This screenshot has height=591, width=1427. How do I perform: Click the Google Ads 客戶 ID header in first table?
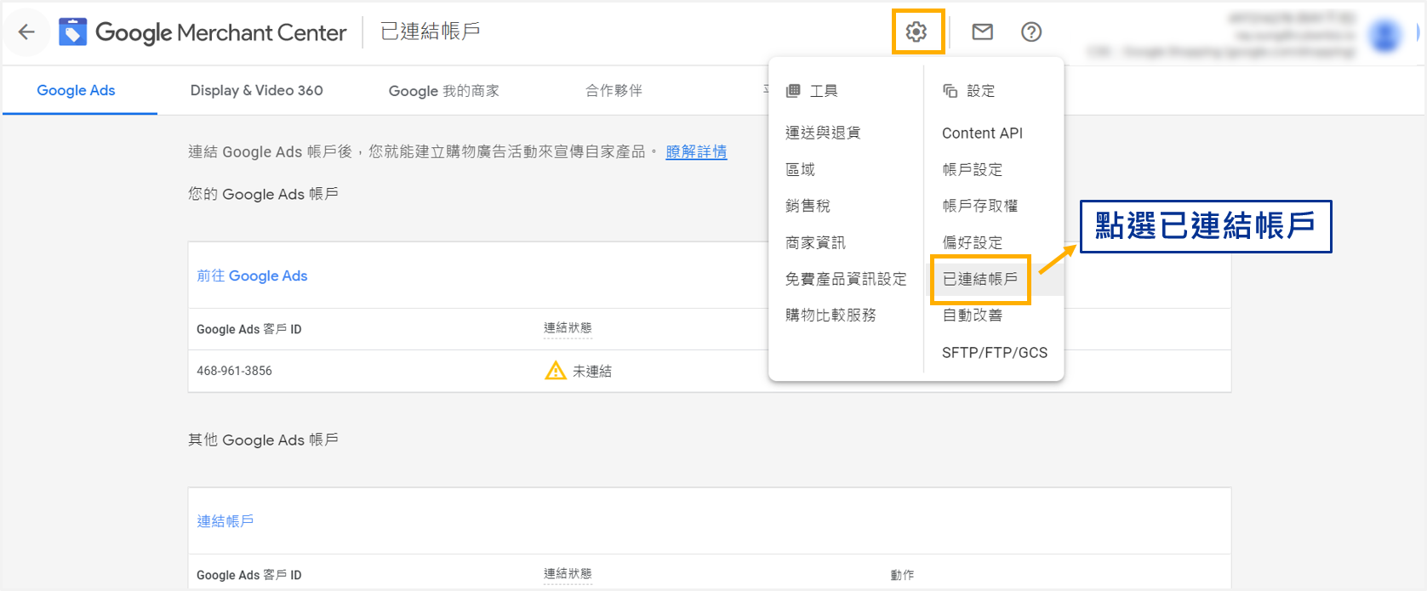point(249,329)
